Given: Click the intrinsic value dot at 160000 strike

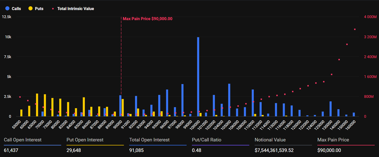Looking at the screenshot, I should (x=355, y=29).
